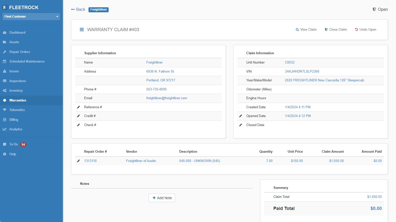Click Close Claim button
The height and width of the screenshot is (222, 396).
336,30
